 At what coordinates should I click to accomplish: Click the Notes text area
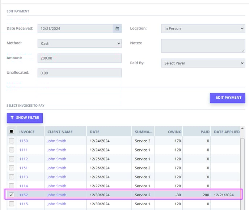click(x=203, y=46)
